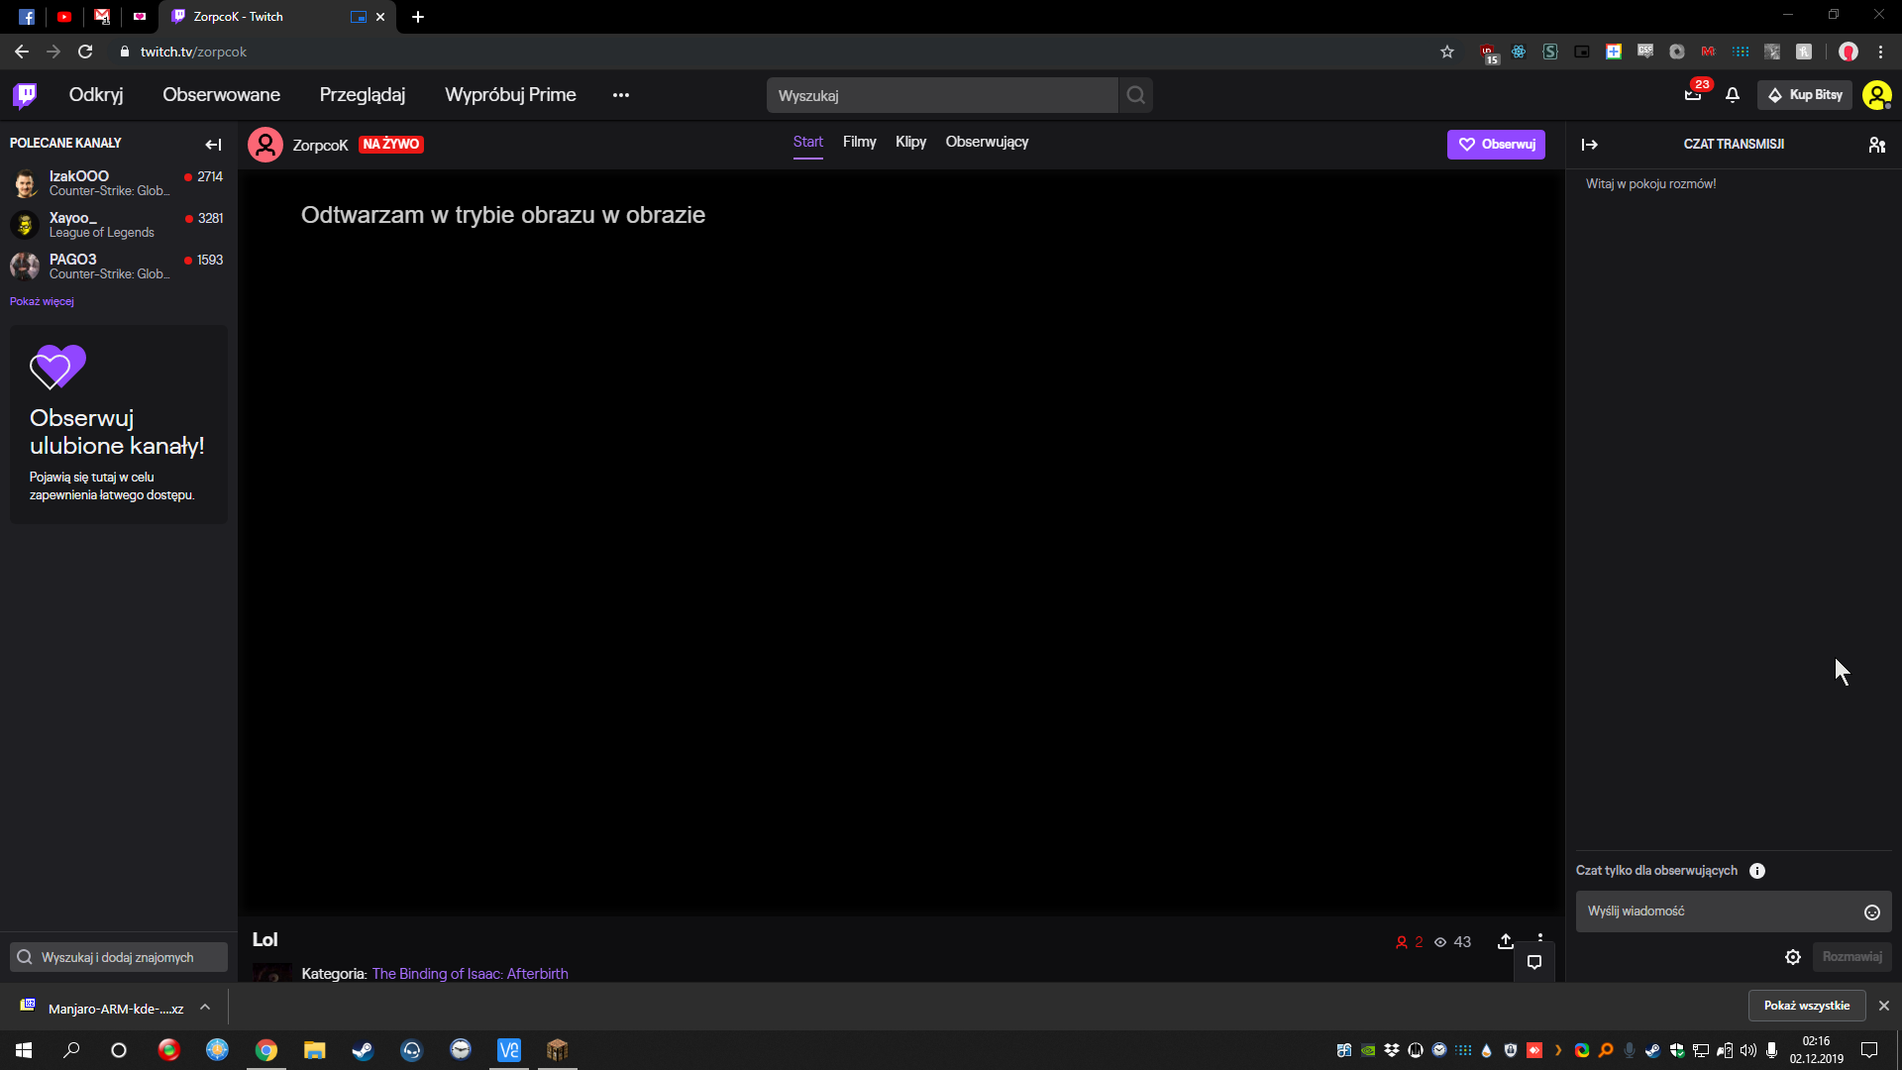This screenshot has height=1070, width=1902.
Task: Open the Przeglądaj menu item
Action: coord(362,95)
